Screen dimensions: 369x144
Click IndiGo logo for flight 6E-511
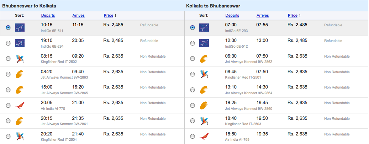pyautogui.click(x=20, y=28)
